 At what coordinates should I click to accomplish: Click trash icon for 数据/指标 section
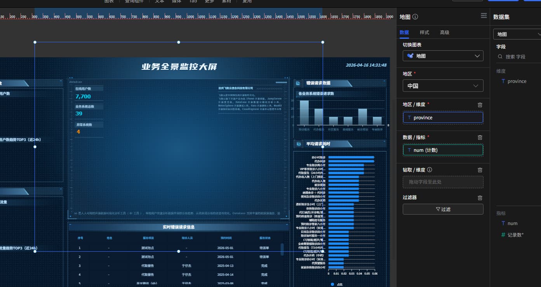click(x=480, y=137)
